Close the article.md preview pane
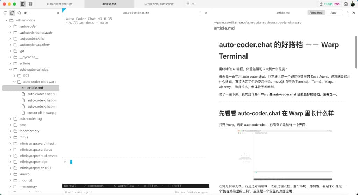Screen dimensions: 358x195 tap(354, 13)
